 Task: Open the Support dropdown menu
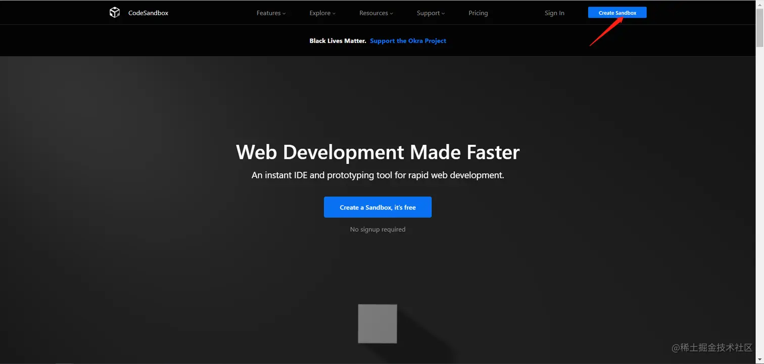click(431, 13)
